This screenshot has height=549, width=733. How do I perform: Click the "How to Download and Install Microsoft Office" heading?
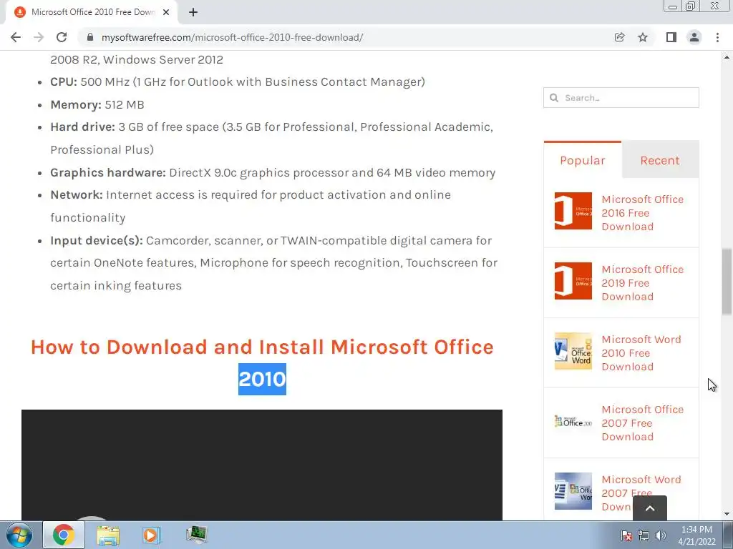coord(262,347)
